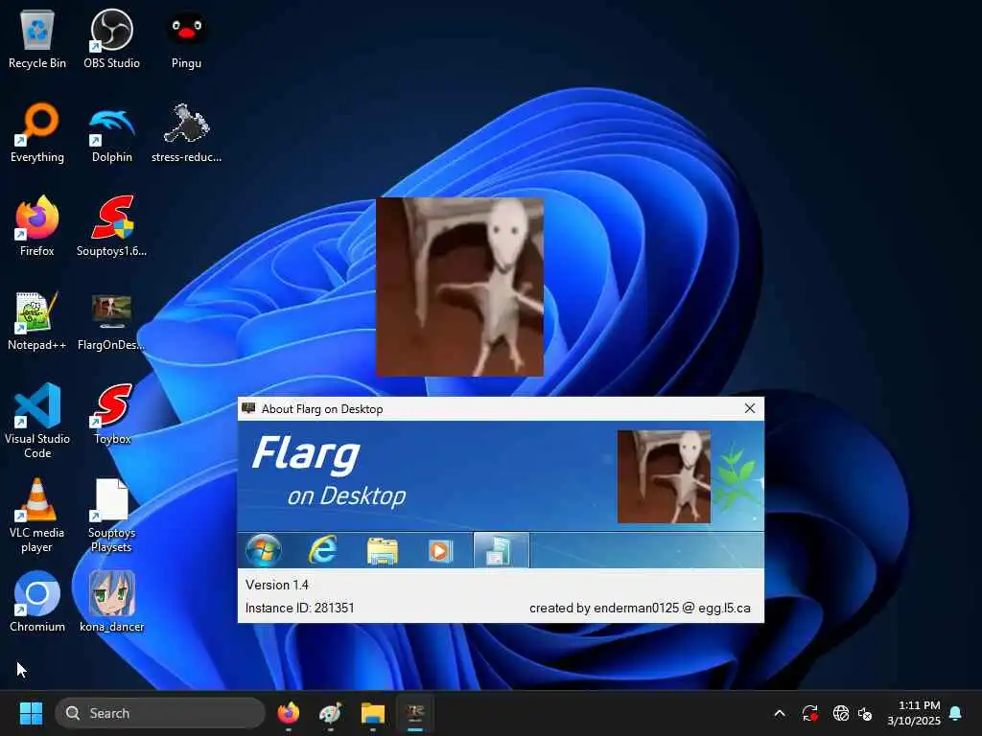This screenshot has width=982, height=736.
Task: Click the muted volume tray icon
Action: [865, 713]
